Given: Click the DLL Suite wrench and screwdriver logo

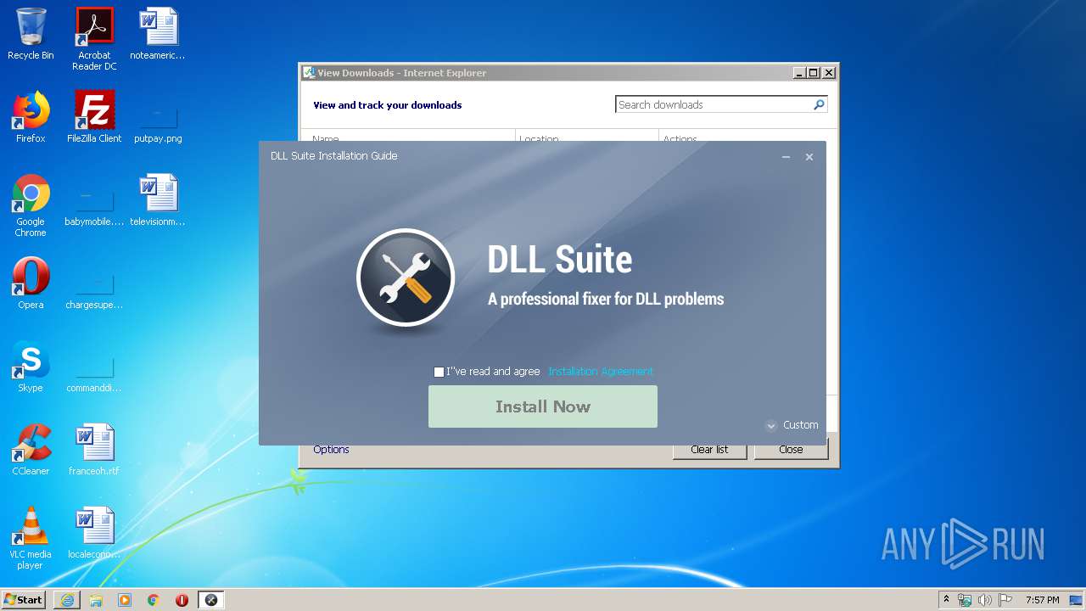Looking at the screenshot, I should (406, 277).
